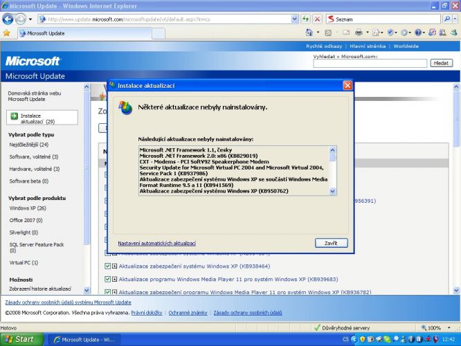Click Microsoft Update taskbar button
This screenshot has width=461, height=346.
(x=84, y=340)
